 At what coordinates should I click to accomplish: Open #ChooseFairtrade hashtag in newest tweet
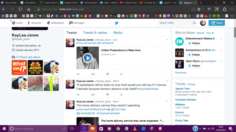coord(86,43)
